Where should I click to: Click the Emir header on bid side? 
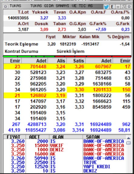click(12, 61)
